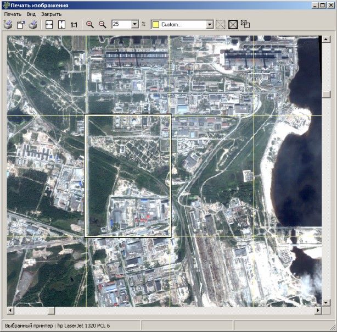Click the horizontal scrollbar thumb

(x=51, y=311)
